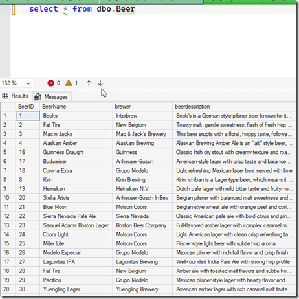Image resolution: width=299 pixels, height=299 pixels.
Task: Go to next issue with down arrow
Action: [100, 83]
